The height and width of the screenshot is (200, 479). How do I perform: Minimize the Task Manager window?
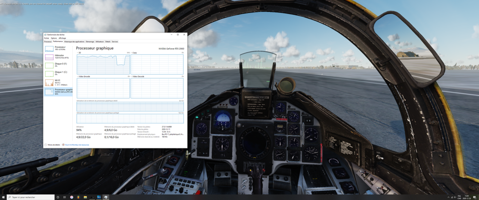(x=171, y=34)
